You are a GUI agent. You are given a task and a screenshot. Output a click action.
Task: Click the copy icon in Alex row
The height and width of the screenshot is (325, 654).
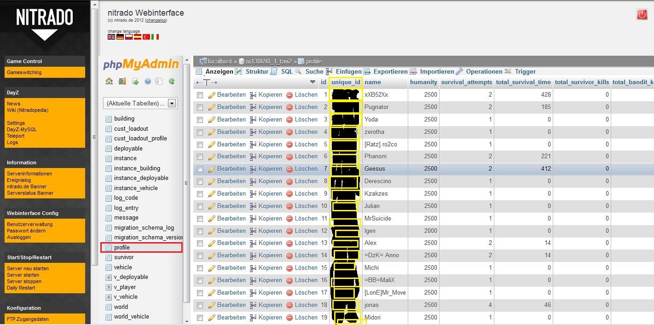click(x=253, y=243)
